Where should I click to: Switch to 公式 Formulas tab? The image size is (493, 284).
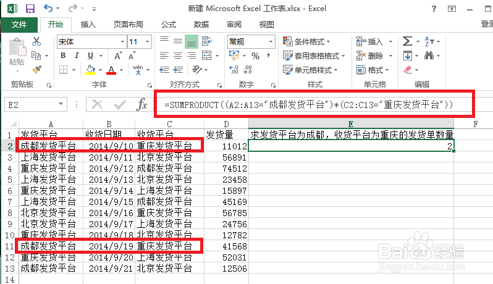click(x=169, y=25)
